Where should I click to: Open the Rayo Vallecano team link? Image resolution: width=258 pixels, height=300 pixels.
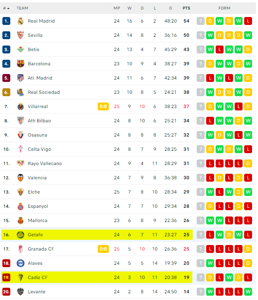coord(45,163)
